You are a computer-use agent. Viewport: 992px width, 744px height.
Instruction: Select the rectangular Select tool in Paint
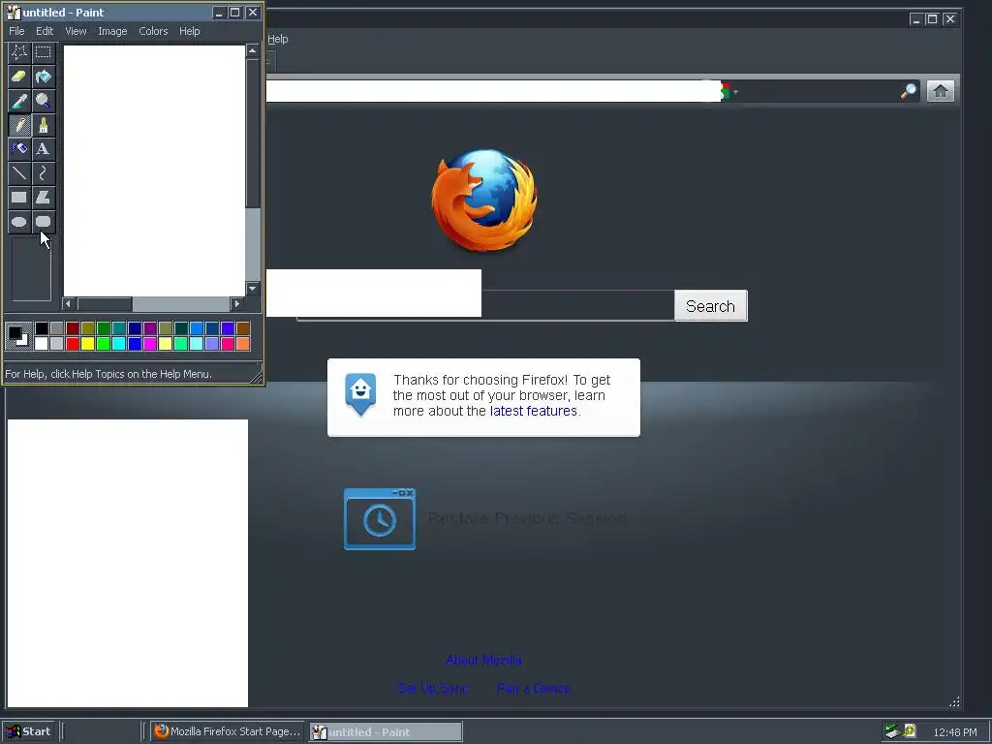tap(43, 52)
